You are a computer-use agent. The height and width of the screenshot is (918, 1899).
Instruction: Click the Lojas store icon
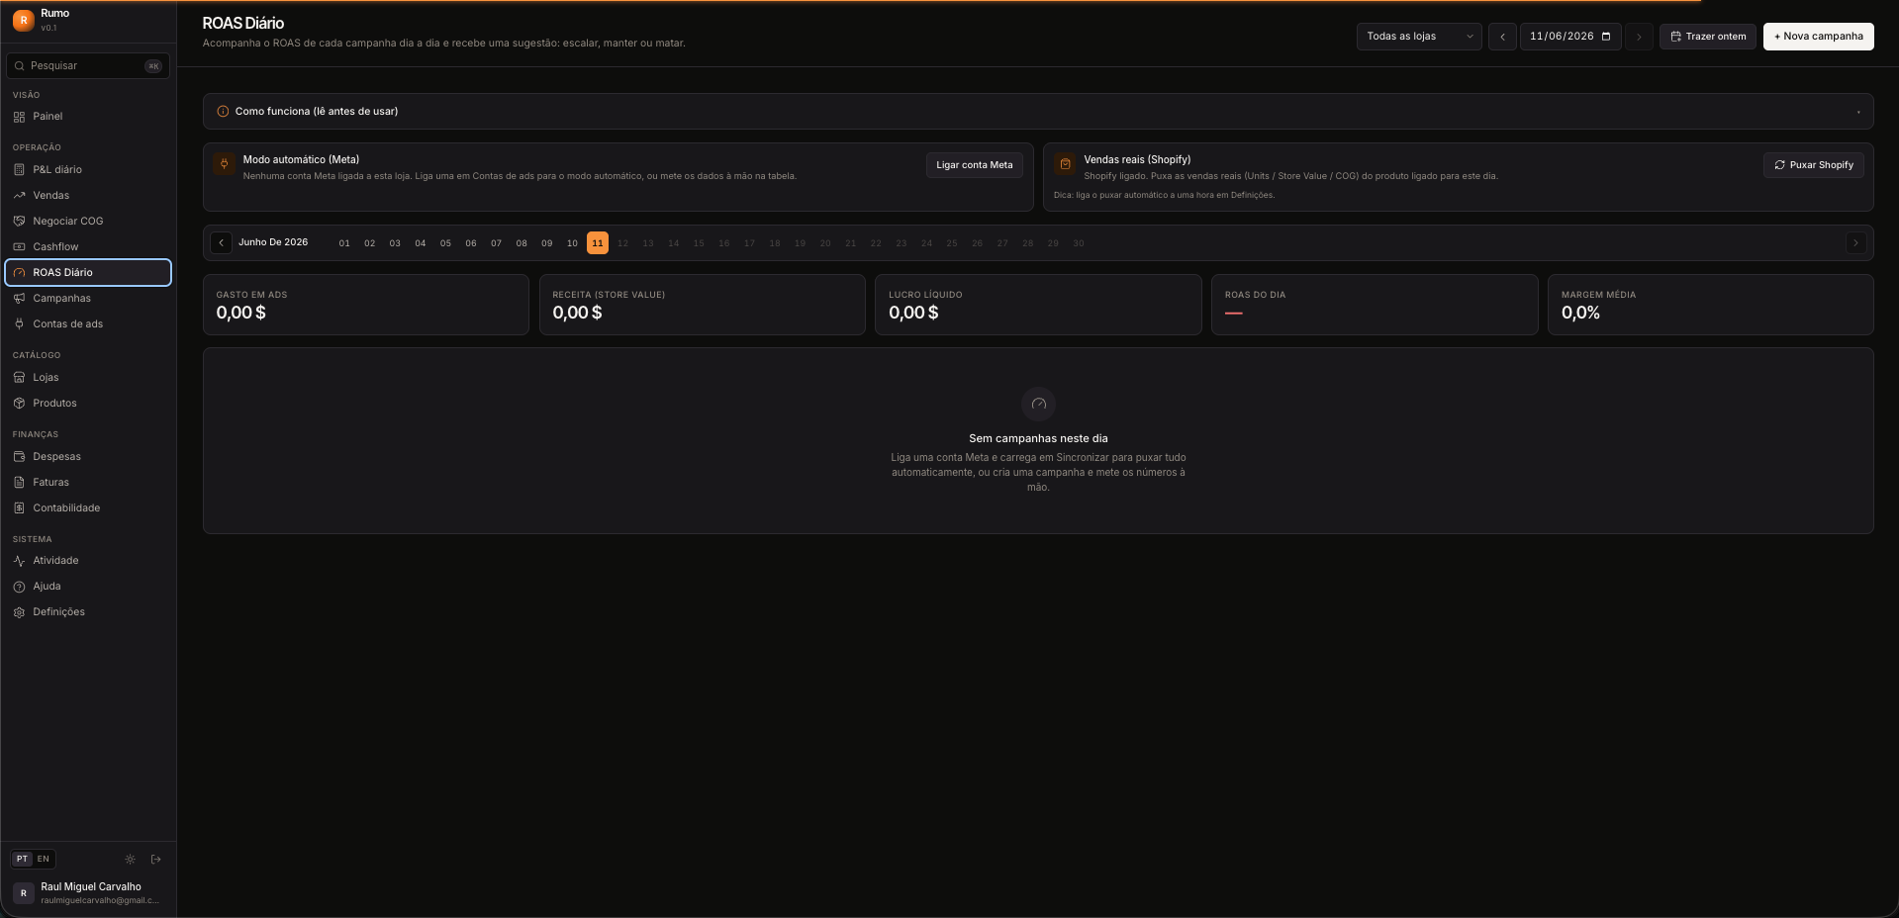click(19, 378)
